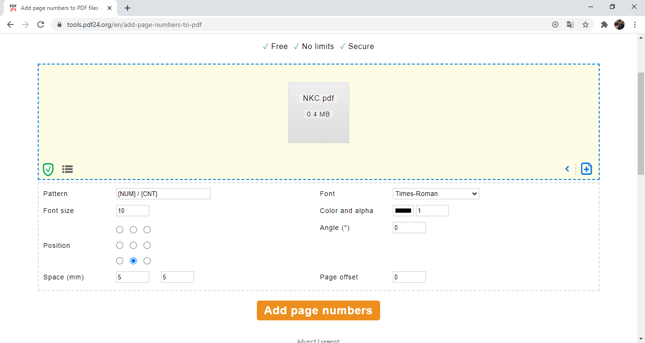Switch to list view icon

pyautogui.click(x=68, y=169)
